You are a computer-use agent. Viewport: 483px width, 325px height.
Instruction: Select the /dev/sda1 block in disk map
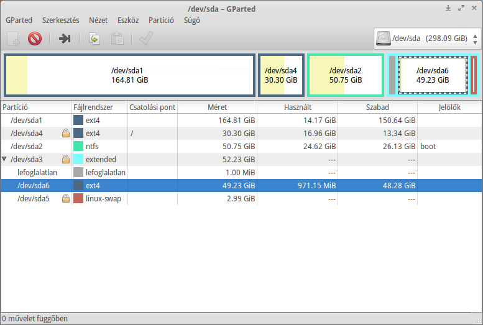click(130, 75)
